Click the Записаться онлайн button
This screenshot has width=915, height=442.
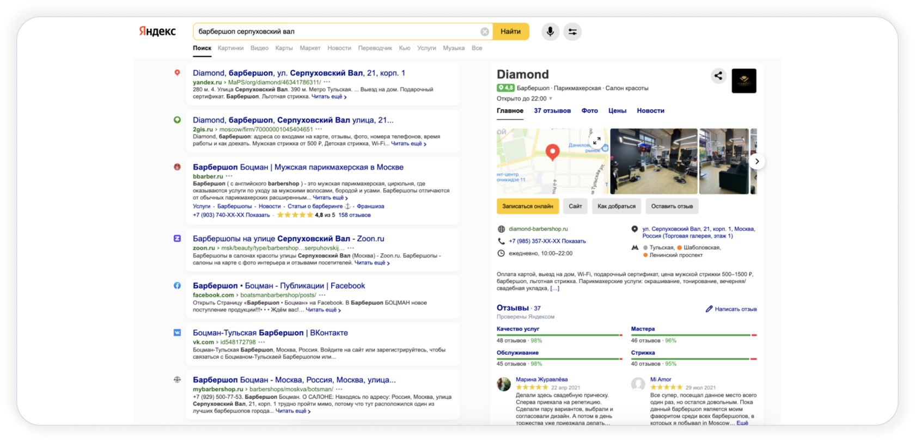pyautogui.click(x=527, y=206)
